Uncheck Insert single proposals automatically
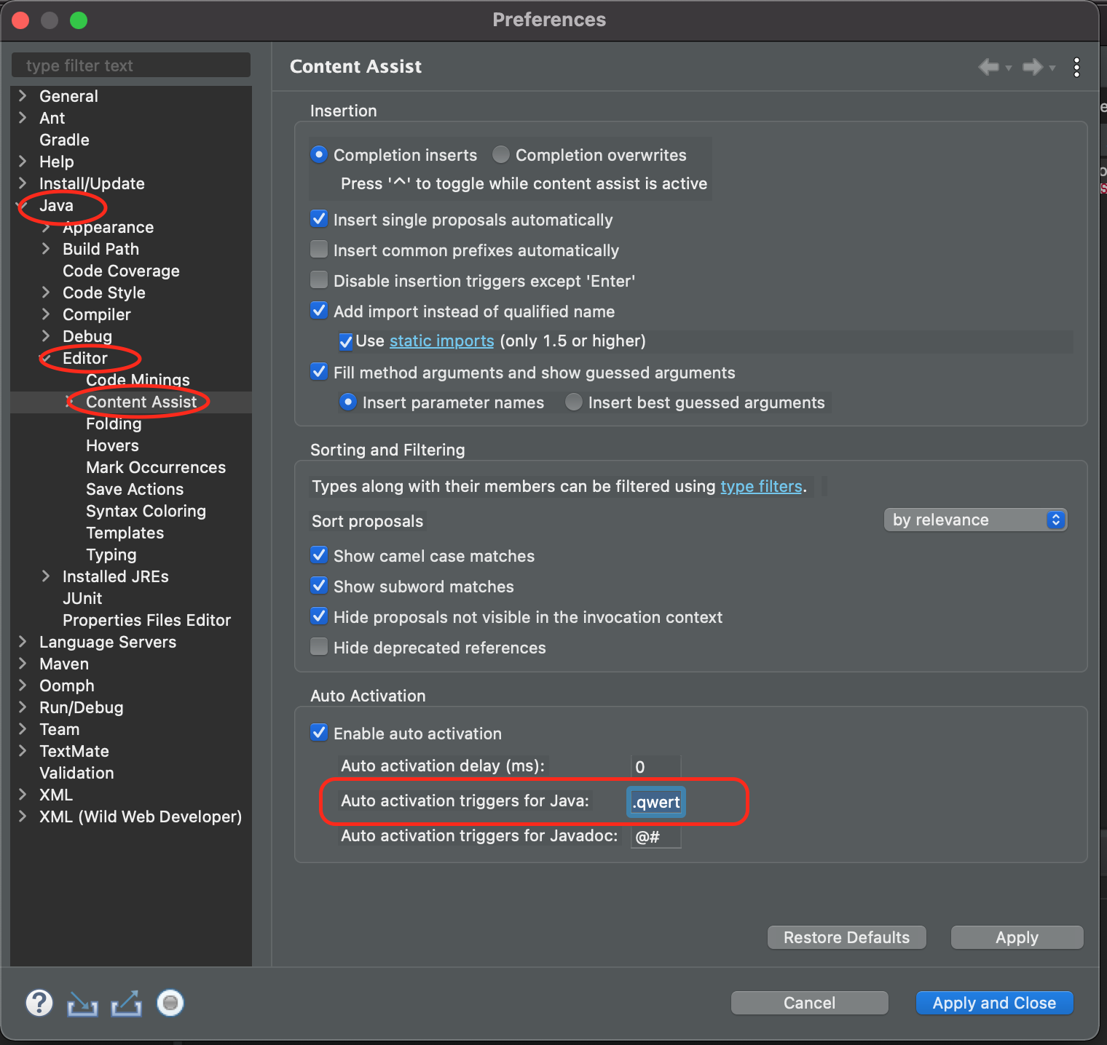 point(319,219)
